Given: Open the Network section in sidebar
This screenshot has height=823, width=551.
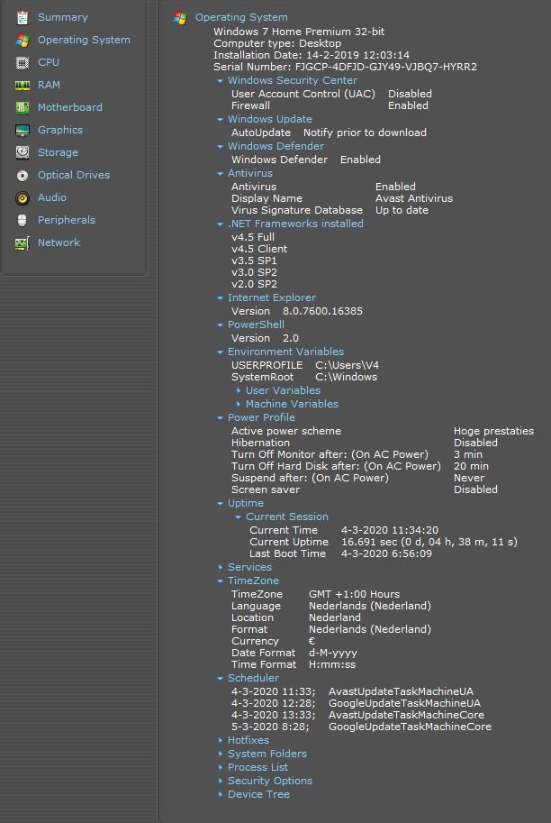Looking at the screenshot, I should point(59,242).
